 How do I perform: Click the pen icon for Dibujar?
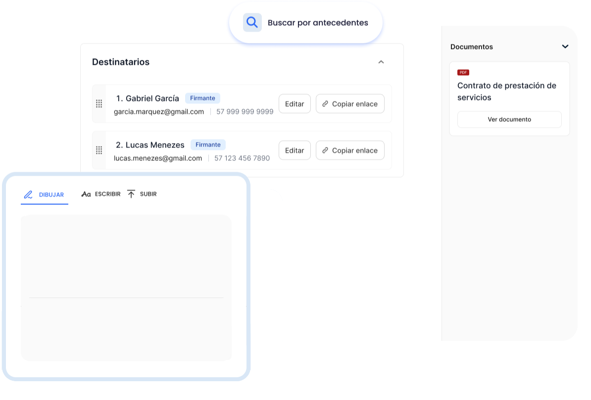point(29,195)
